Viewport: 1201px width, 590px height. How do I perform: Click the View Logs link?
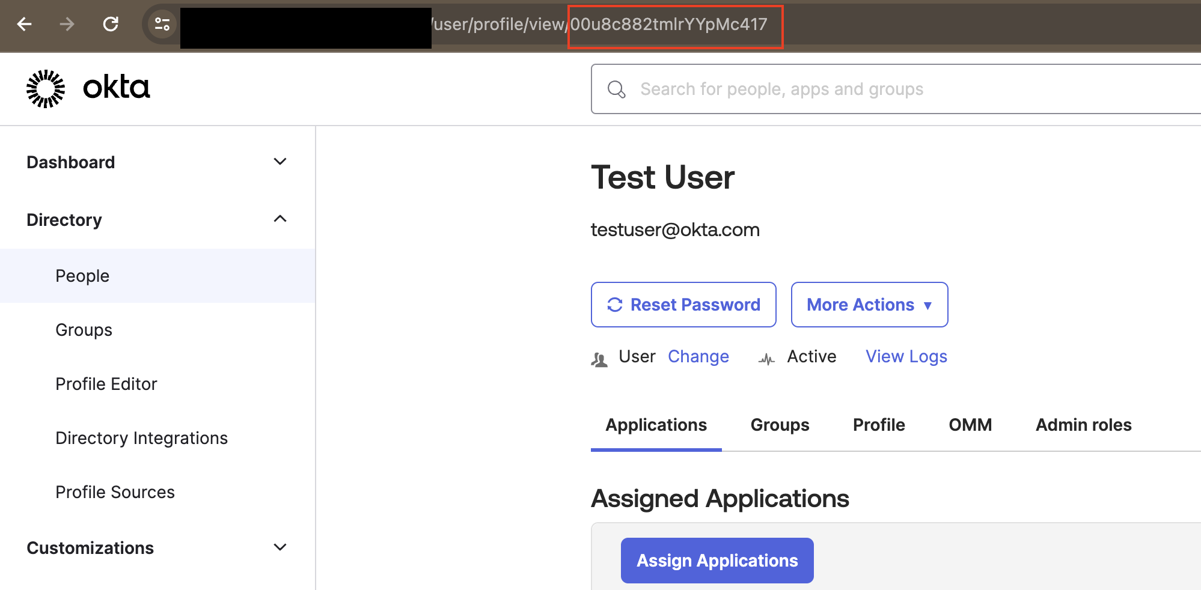(906, 356)
